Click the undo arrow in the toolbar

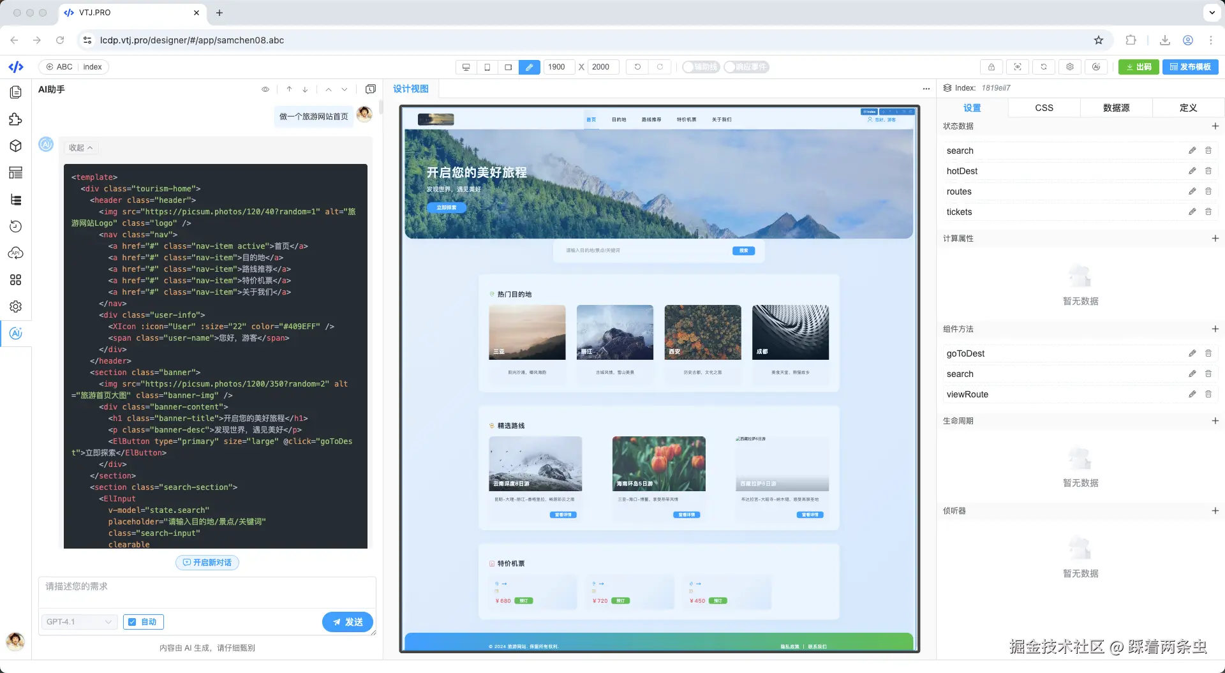coord(637,67)
